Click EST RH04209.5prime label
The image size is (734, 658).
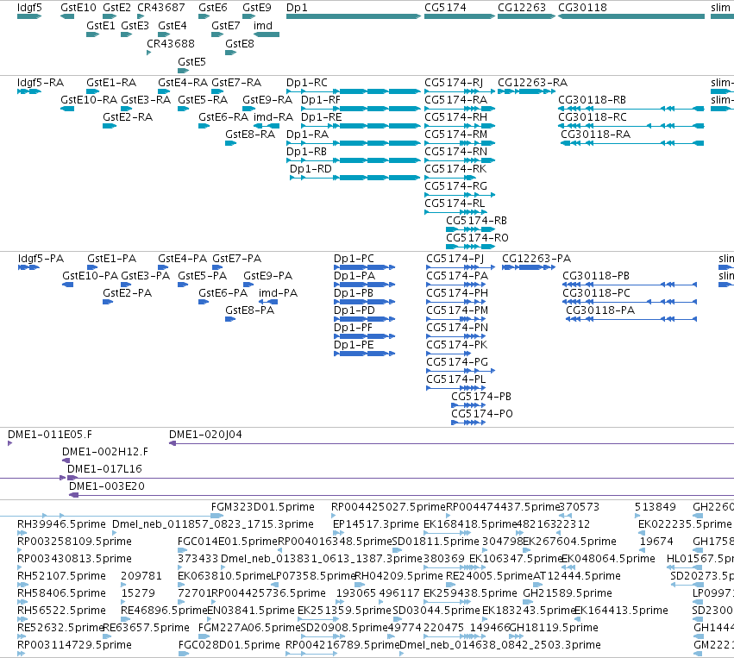[x=398, y=576]
